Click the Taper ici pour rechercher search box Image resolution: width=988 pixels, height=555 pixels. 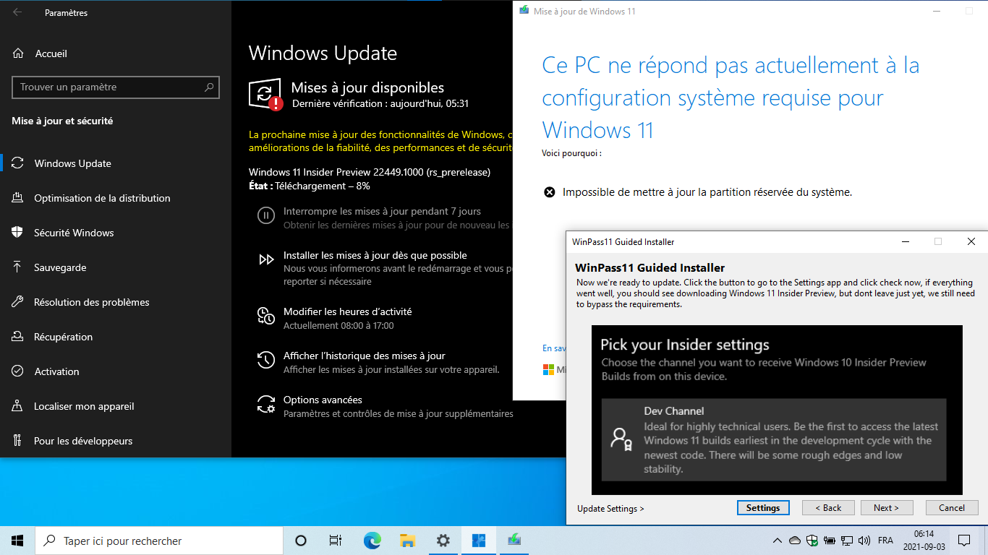pos(159,541)
